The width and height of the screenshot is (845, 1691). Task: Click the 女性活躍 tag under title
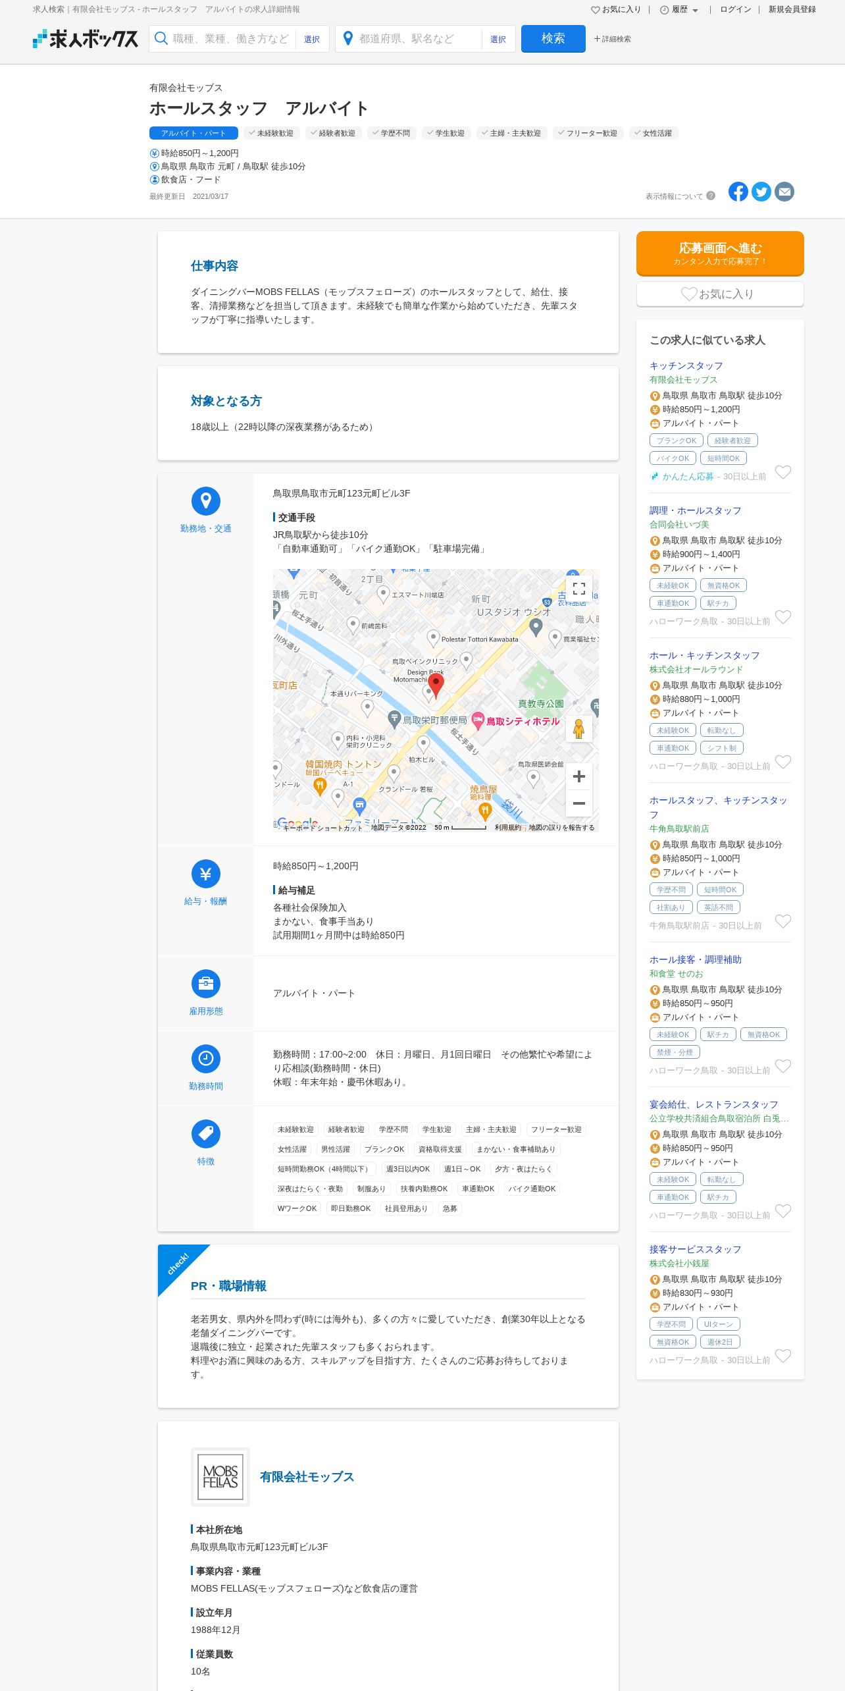click(x=653, y=133)
